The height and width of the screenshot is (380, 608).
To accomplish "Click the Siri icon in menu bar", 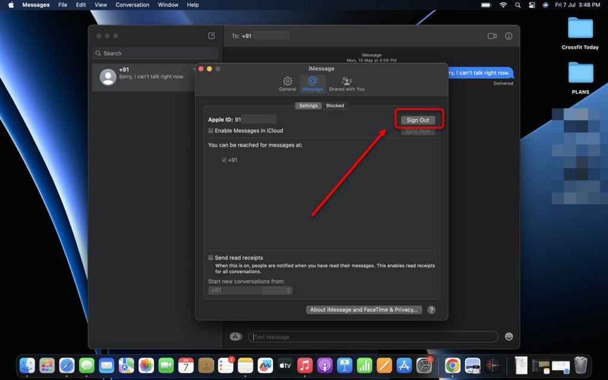I will click(x=546, y=5).
